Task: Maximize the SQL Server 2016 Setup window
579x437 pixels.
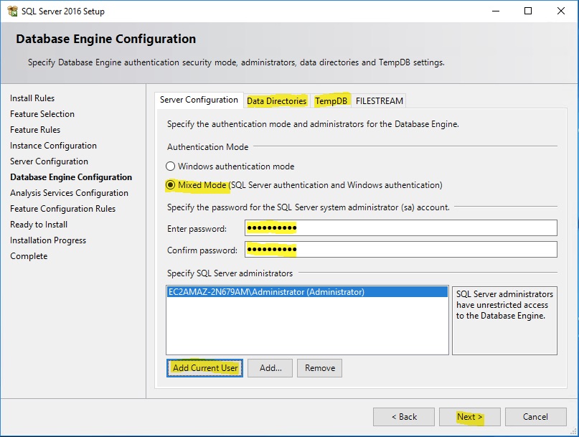Action: pos(528,11)
